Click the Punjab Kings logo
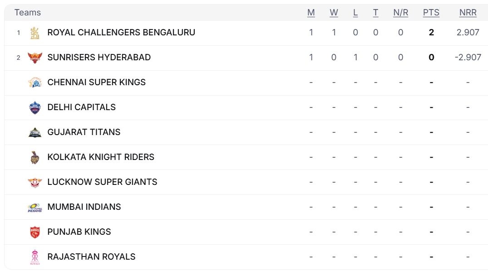This screenshot has height=271, width=488. pos(35,232)
